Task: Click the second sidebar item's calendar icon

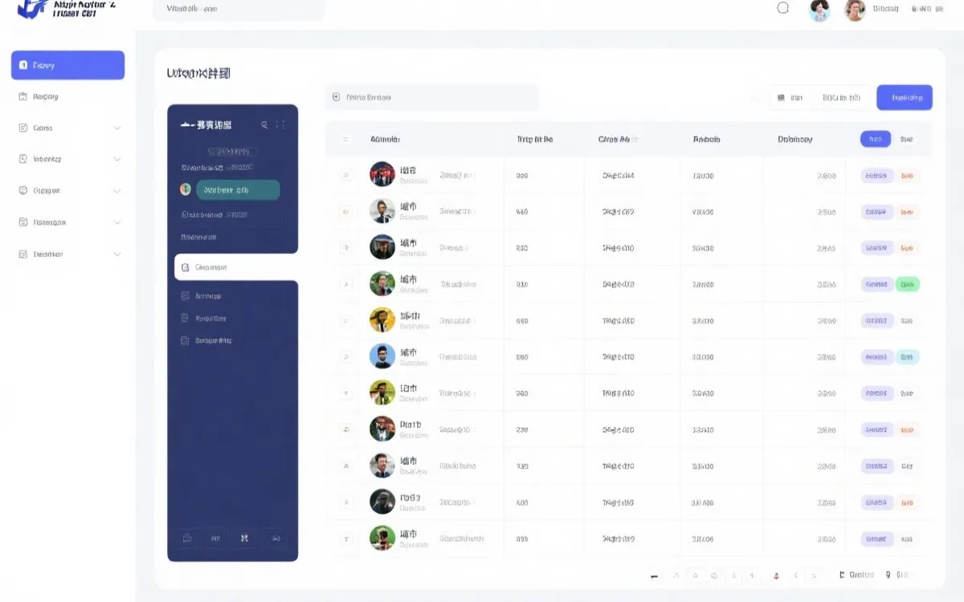Action: click(x=23, y=96)
